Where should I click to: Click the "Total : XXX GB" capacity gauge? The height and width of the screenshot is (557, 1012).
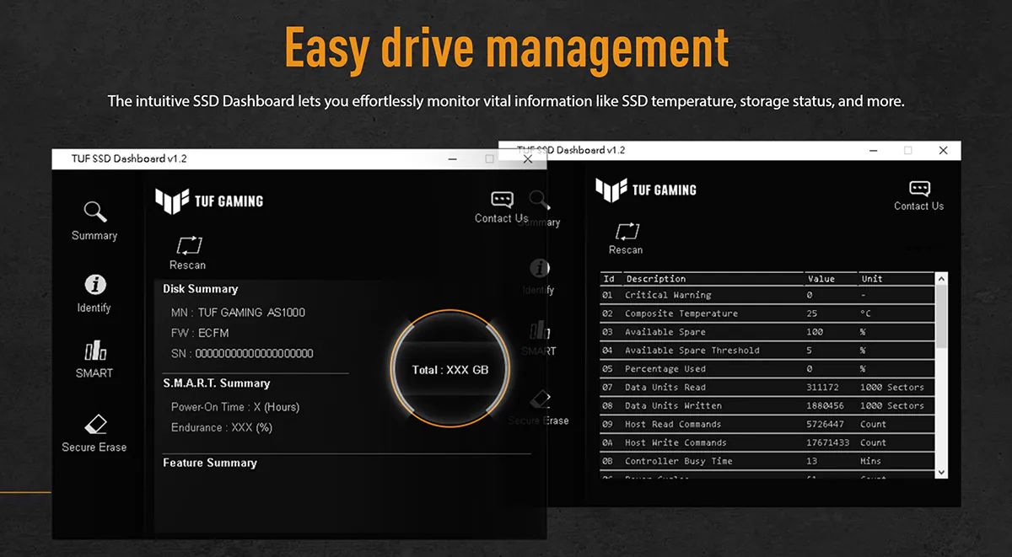tap(450, 369)
